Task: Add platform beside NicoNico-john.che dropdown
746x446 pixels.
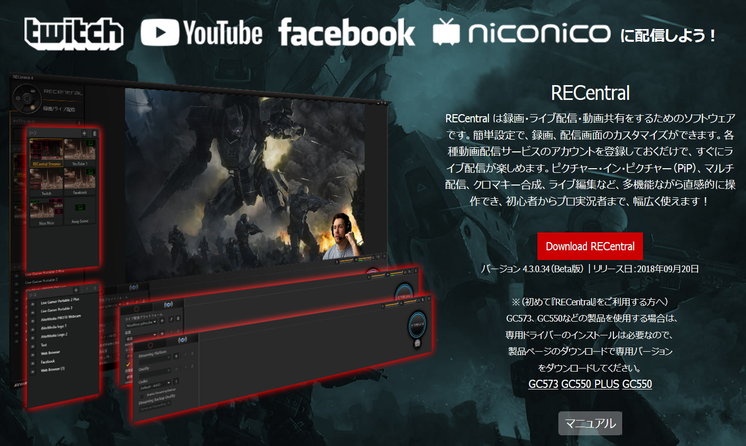Action: pos(162,321)
